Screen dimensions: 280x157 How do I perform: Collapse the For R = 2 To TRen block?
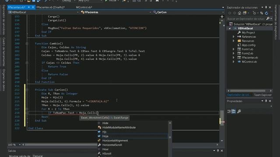click(27, 109)
